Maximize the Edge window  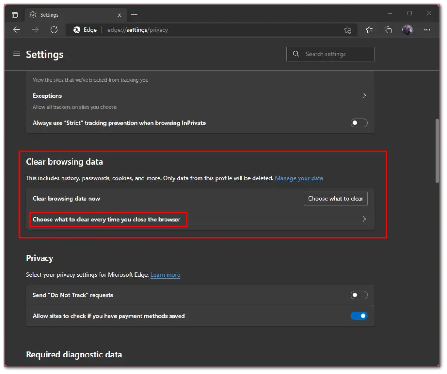[x=409, y=14]
